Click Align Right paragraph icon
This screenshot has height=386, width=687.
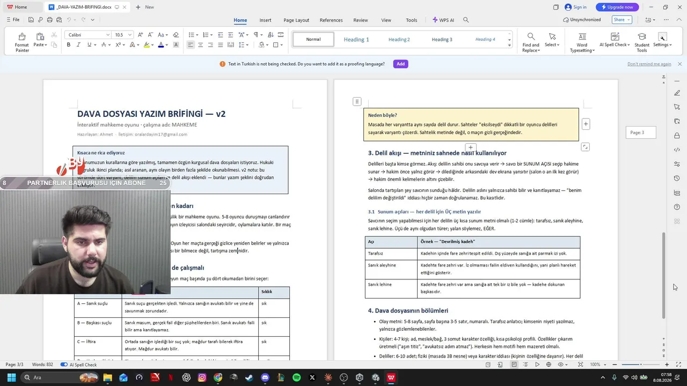(x=210, y=45)
